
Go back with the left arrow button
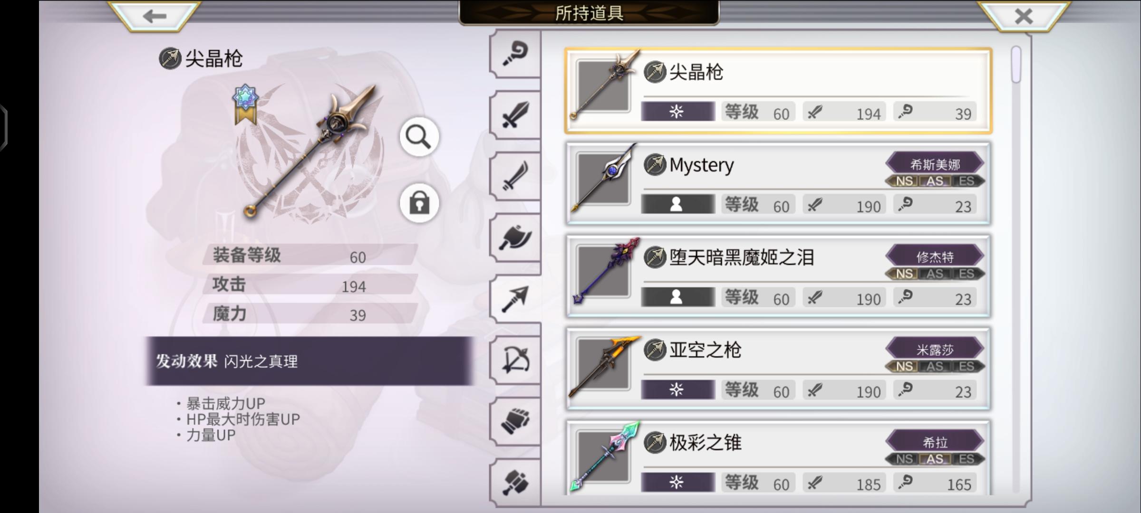click(154, 16)
